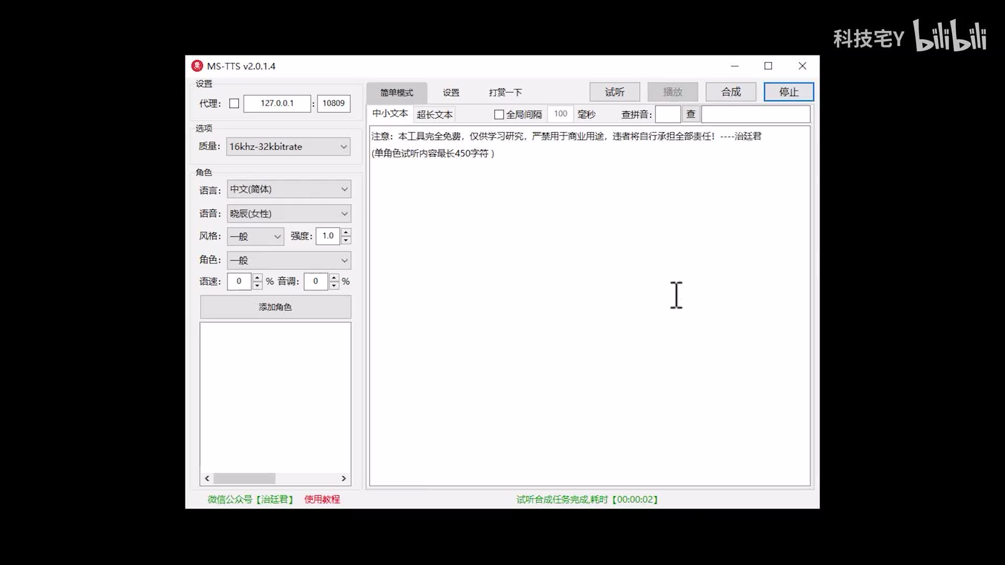Click the increase arrow for 音调
Screen dimensions: 1005x565
(334, 277)
